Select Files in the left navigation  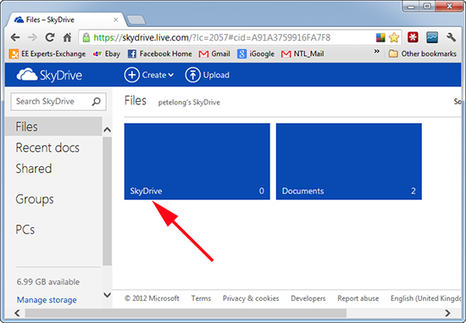(53, 126)
